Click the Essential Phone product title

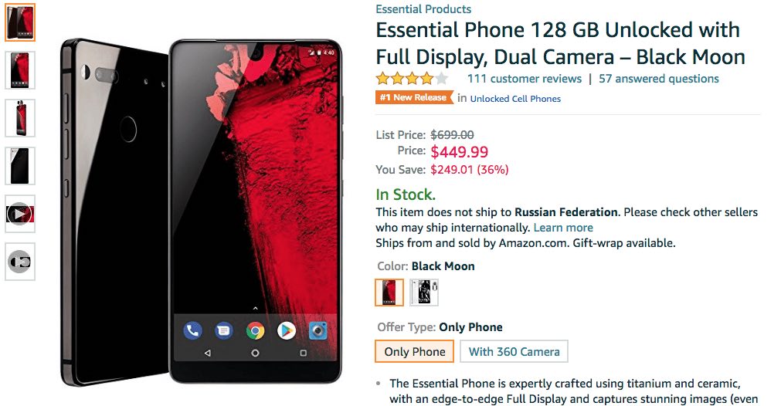click(560, 43)
